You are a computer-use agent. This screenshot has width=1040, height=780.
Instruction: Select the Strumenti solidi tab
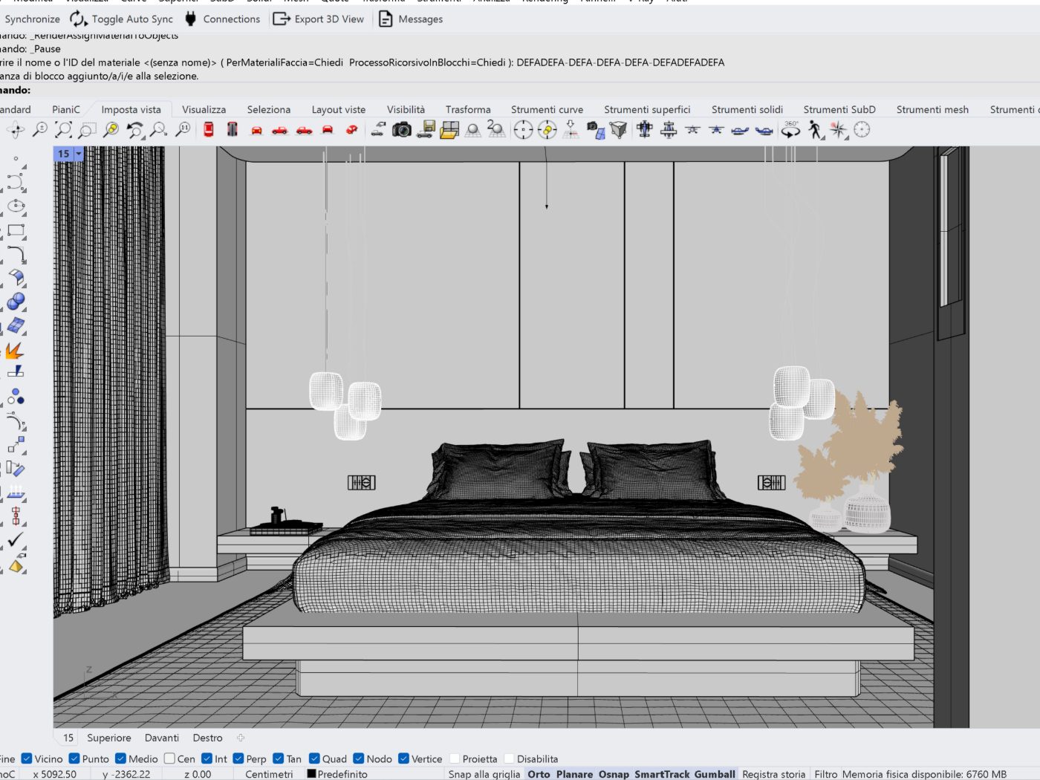pyautogui.click(x=747, y=109)
